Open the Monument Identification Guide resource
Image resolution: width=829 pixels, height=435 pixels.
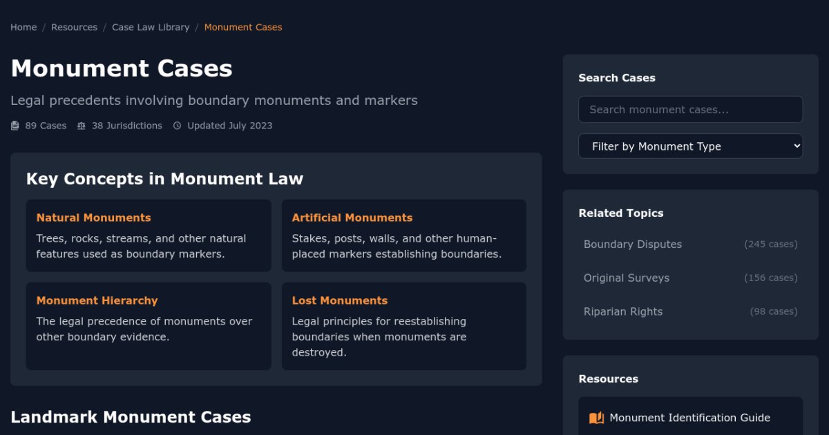[689, 418]
